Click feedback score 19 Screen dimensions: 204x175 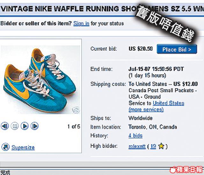153,146
